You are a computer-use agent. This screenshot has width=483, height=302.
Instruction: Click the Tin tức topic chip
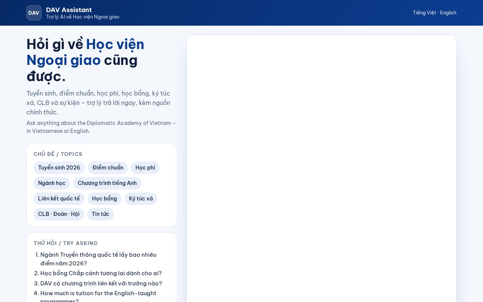(x=100, y=214)
